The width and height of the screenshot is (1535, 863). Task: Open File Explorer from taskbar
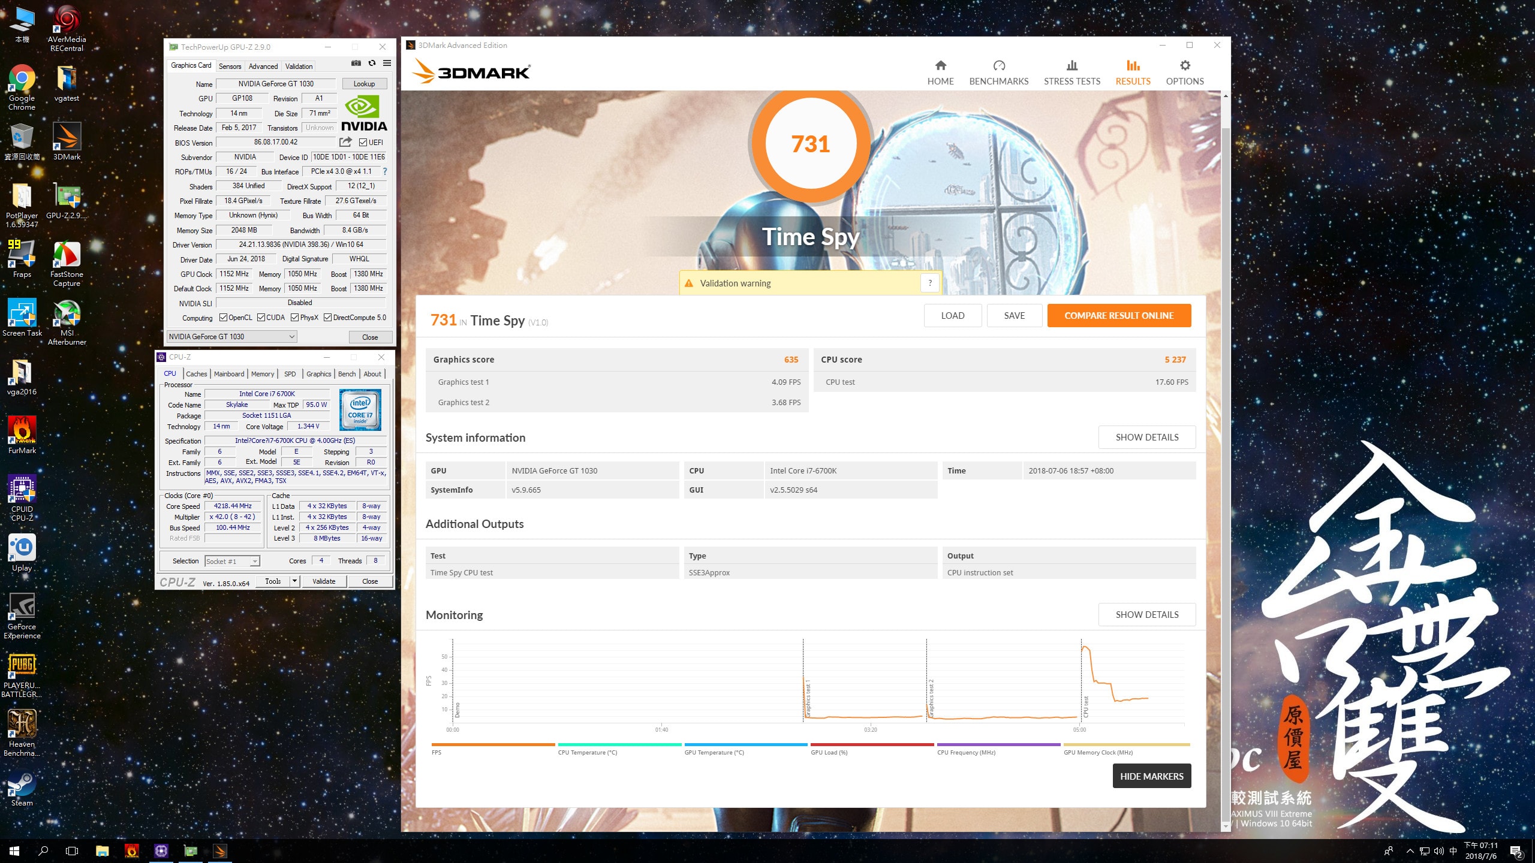[102, 850]
